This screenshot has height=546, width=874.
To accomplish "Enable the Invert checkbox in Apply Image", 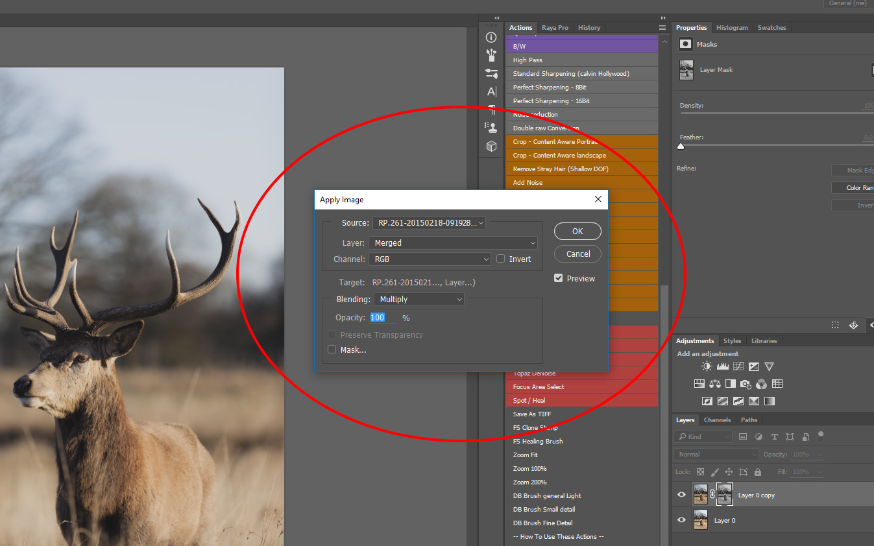I will (500, 259).
